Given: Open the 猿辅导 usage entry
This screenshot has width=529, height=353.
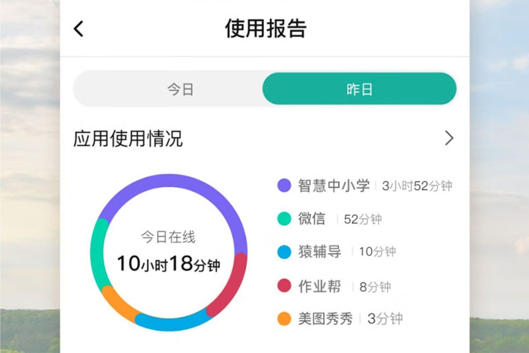Looking at the screenshot, I should click(336, 252).
